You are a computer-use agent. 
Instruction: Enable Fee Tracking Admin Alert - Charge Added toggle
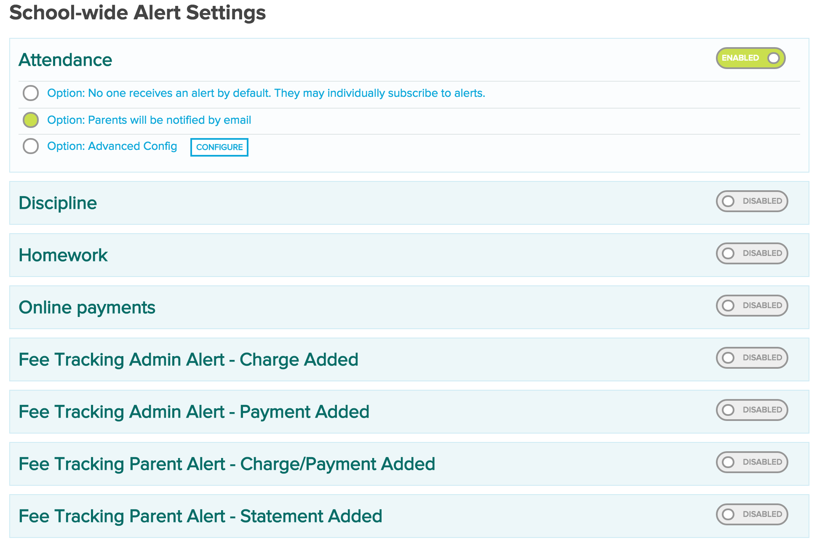tap(752, 358)
